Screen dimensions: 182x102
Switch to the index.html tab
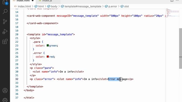point(23,1)
